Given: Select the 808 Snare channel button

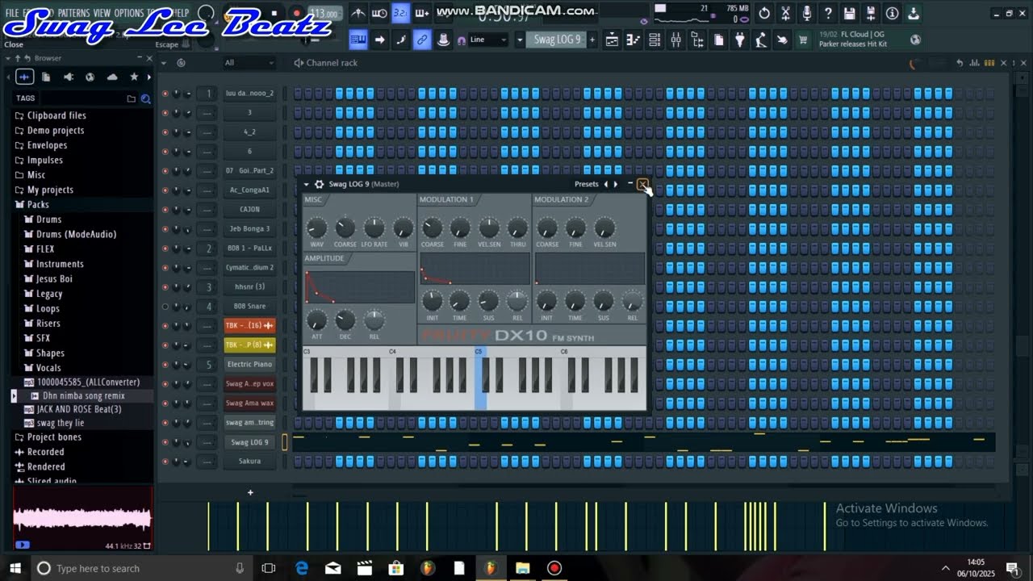Looking at the screenshot, I should click(x=249, y=307).
